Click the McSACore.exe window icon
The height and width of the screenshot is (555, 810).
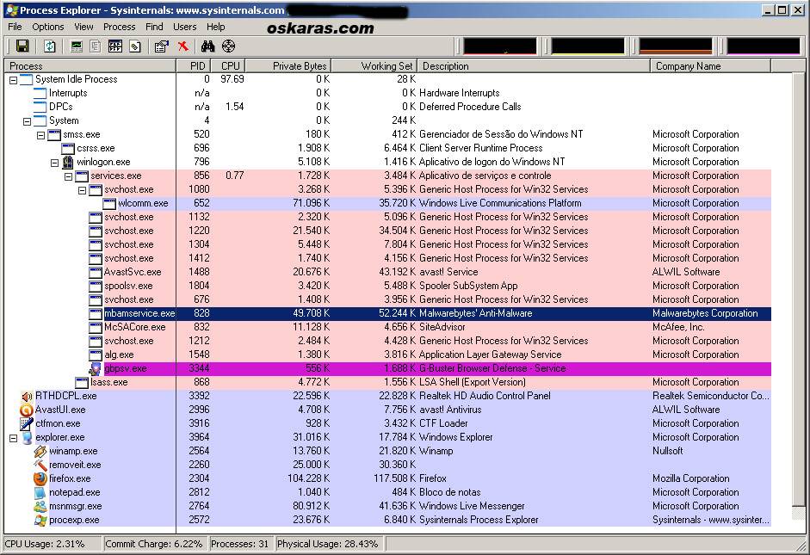95,327
